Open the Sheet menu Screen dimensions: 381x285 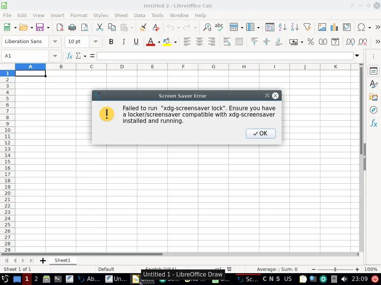tap(121, 15)
